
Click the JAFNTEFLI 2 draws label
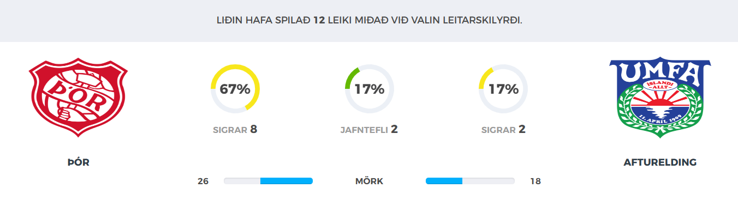coord(369,130)
